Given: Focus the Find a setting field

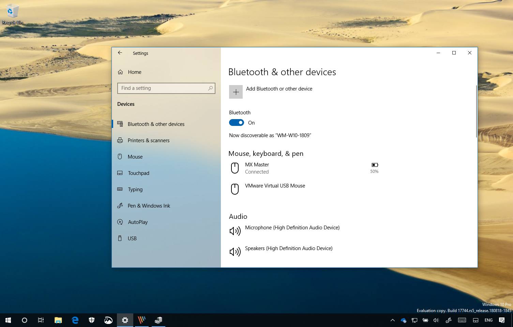Looking at the screenshot, I should (166, 88).
